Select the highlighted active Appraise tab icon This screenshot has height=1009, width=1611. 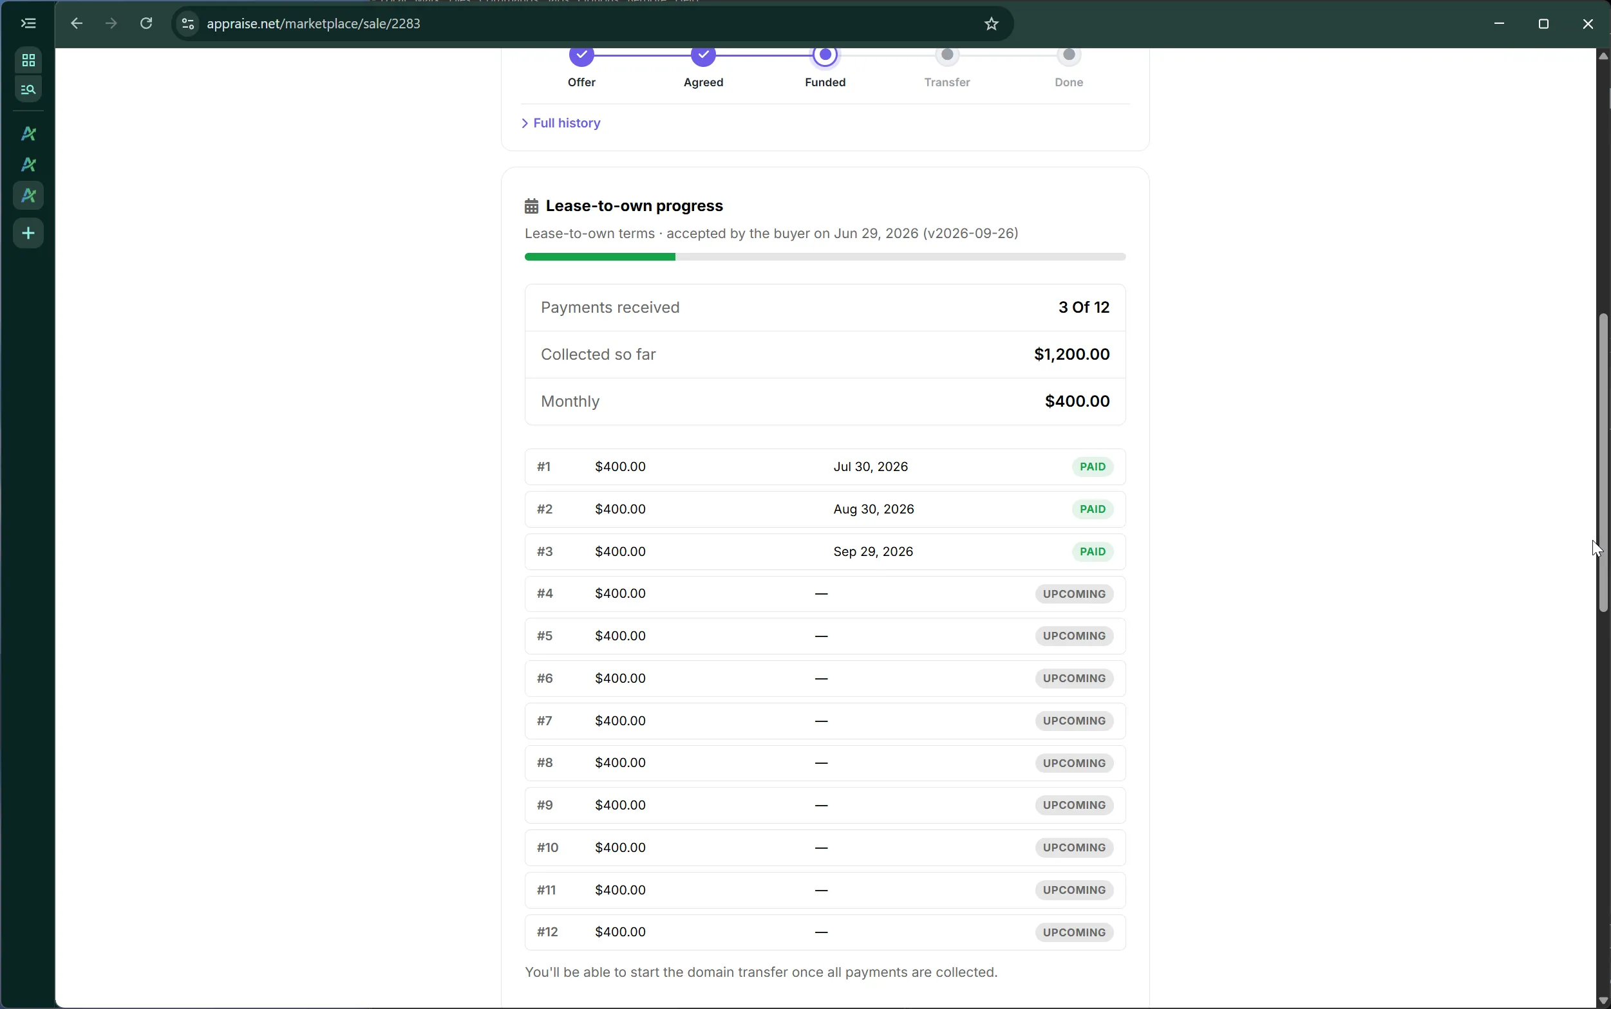coord(28,196)
